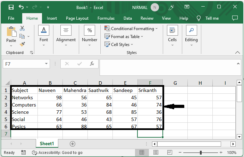Select Normal view in status bar

coord(142,153)
